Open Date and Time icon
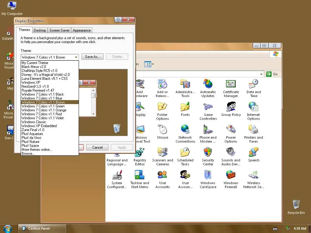 [254, 88]
